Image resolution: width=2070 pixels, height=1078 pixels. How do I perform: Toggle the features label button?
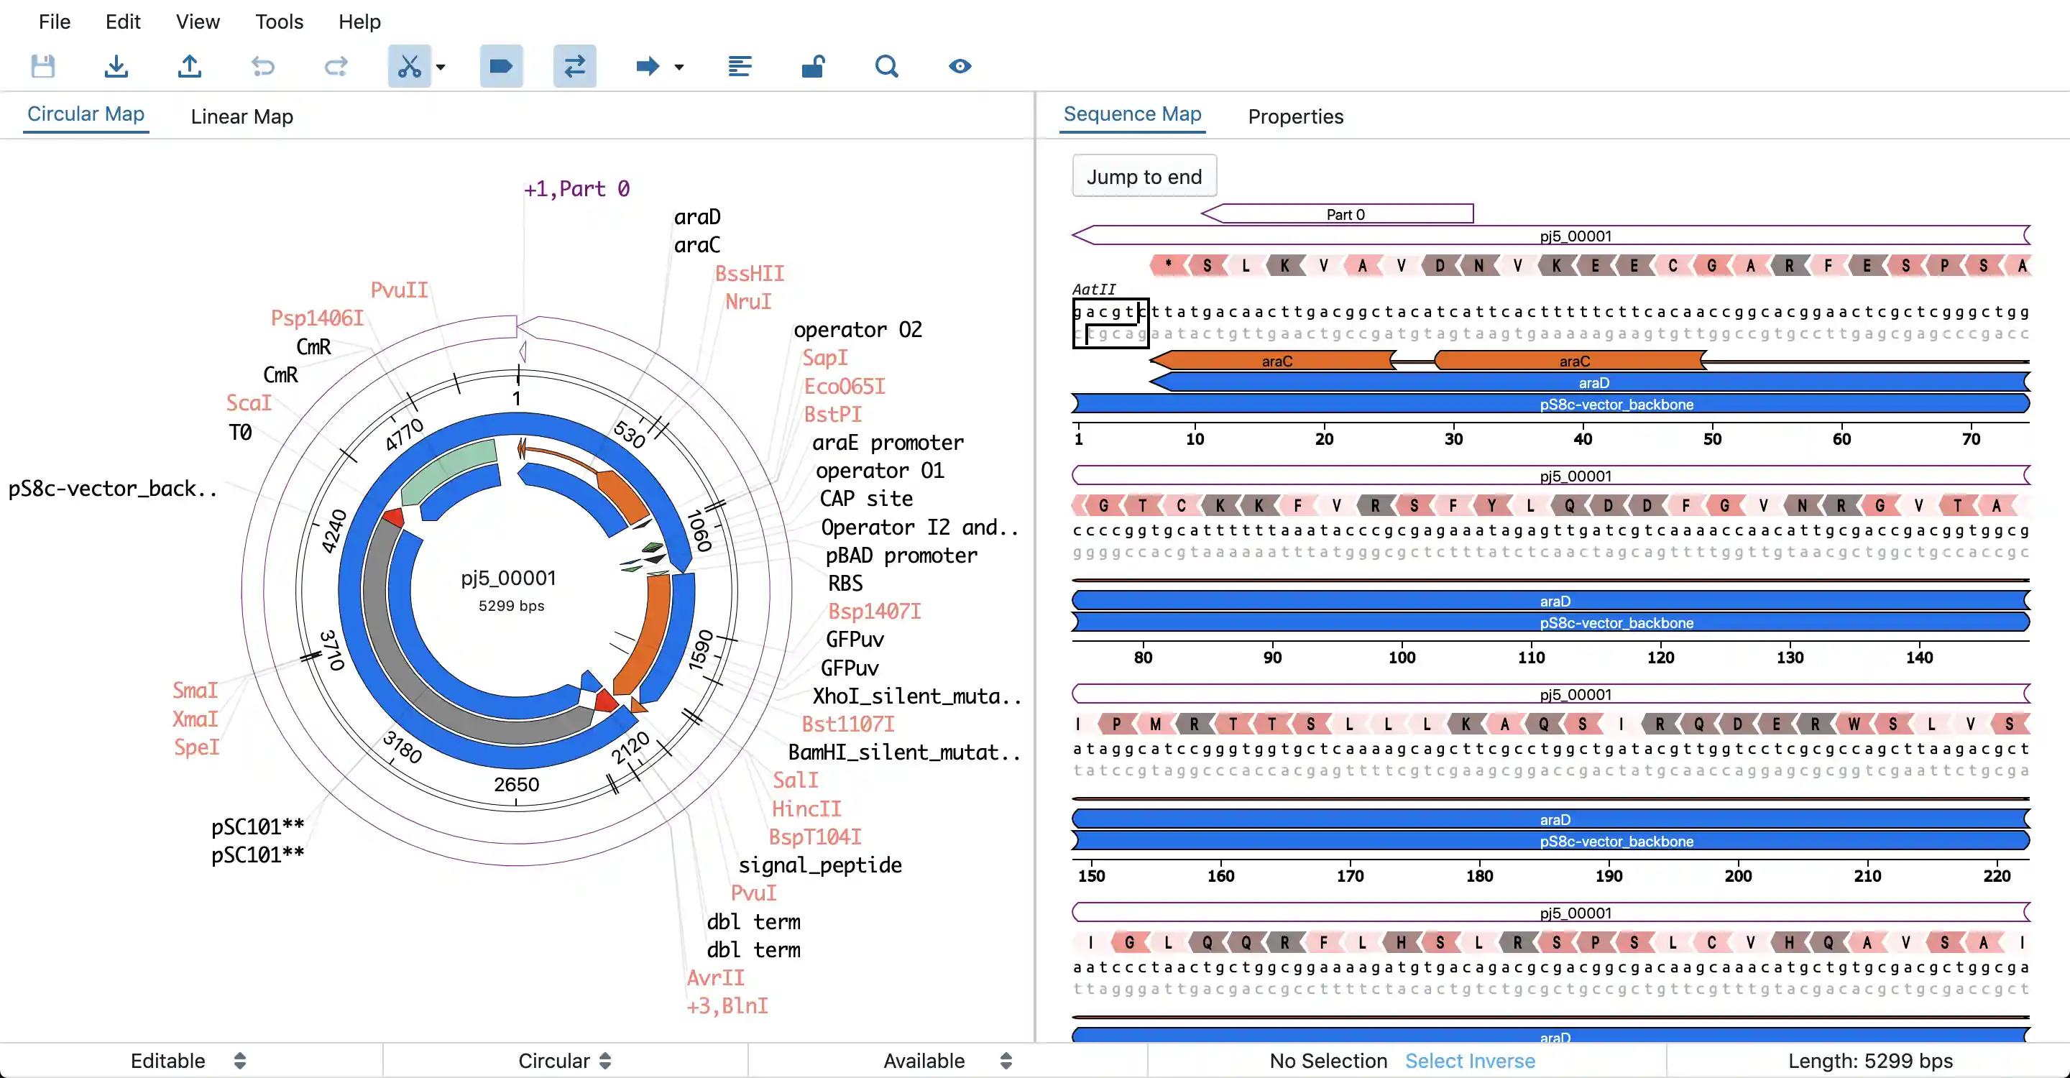pos(502,66)
